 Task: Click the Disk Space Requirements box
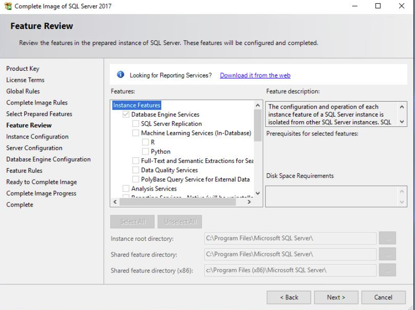coord(336,197)
